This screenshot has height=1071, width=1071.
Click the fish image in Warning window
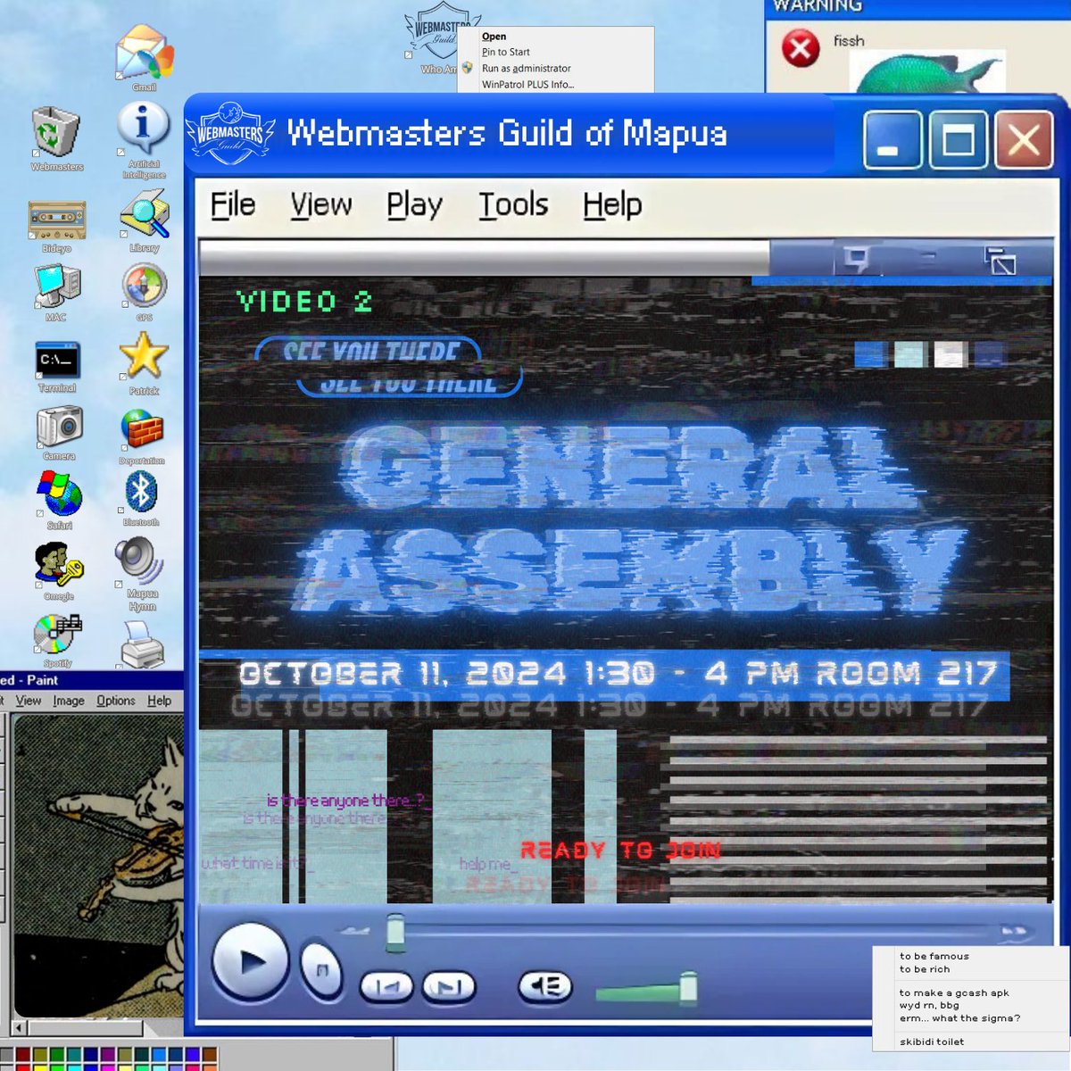point(927,73)
